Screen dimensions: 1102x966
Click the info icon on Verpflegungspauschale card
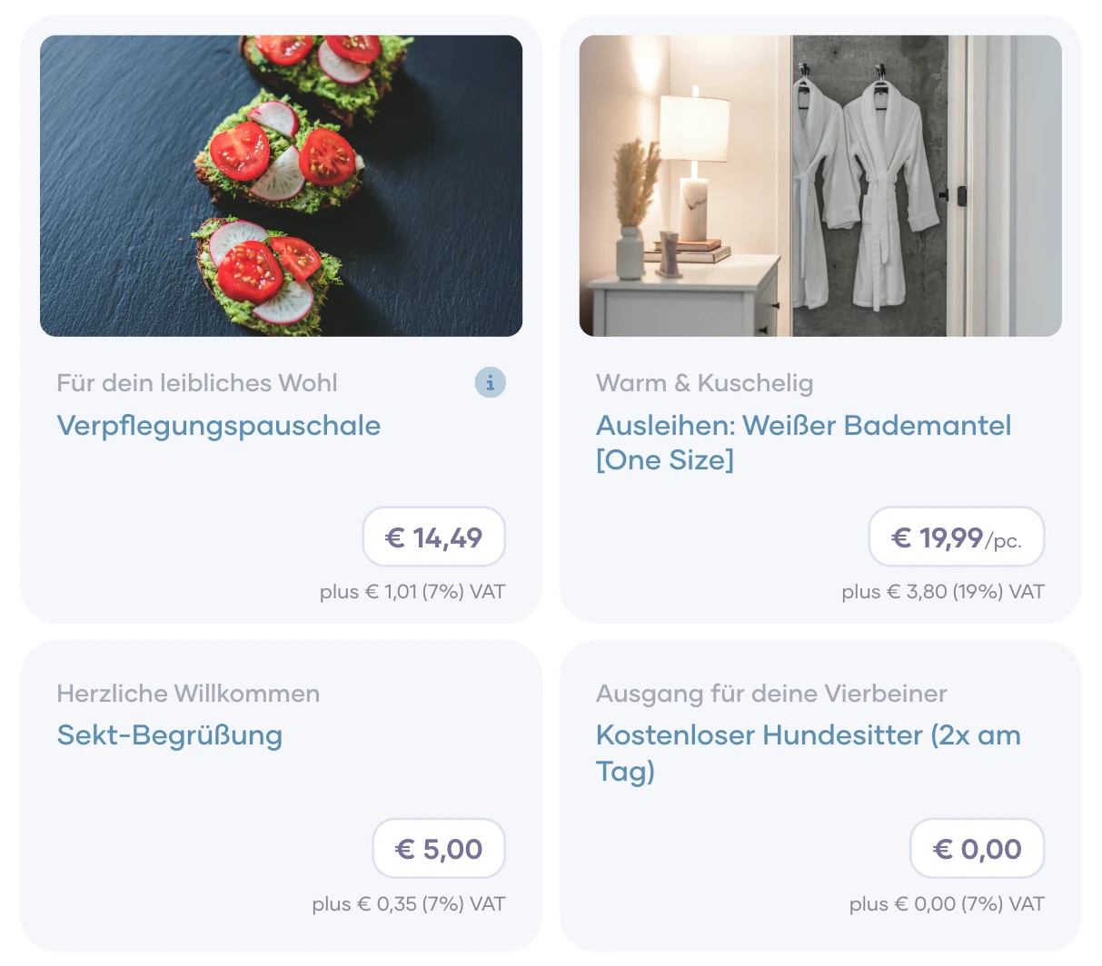tap(490, 382)
